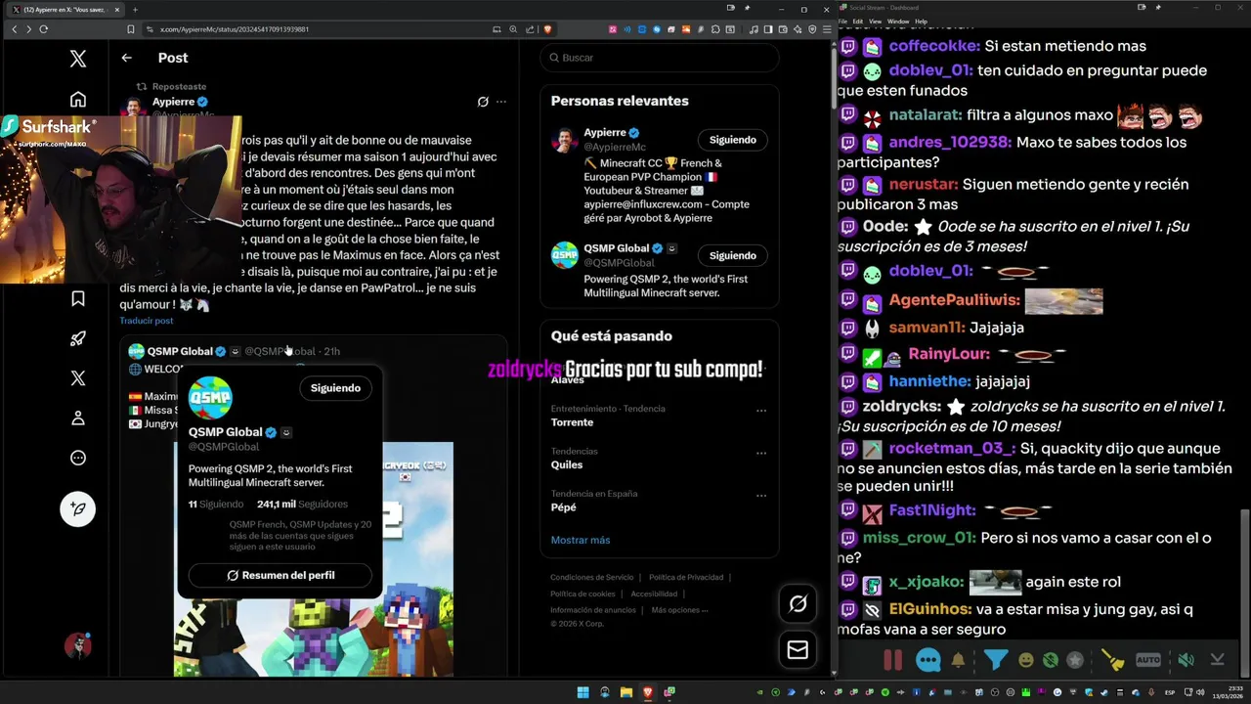Open options for the Pépé trend
The height and width of the screenshot is (704, 1251).
pyautogui.click(x=761, y=496)
